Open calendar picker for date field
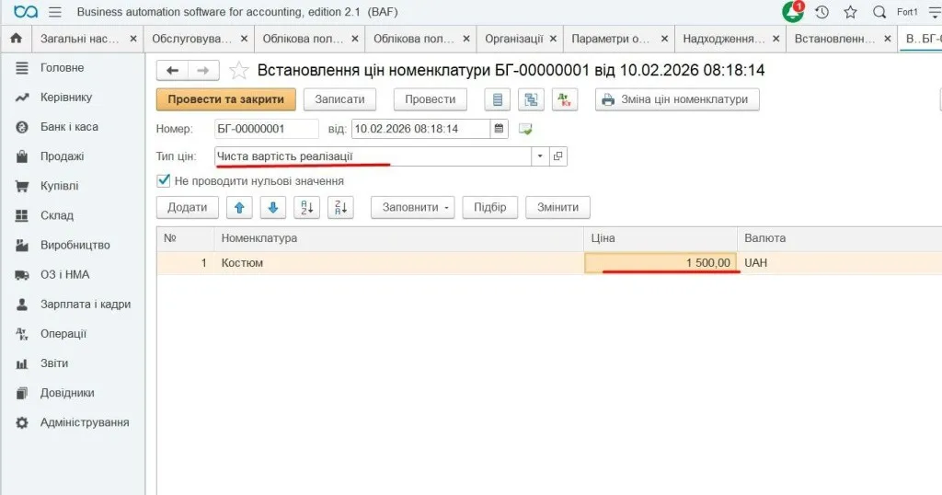This screenshot has width=942, height=495. (x=499, y=129)
